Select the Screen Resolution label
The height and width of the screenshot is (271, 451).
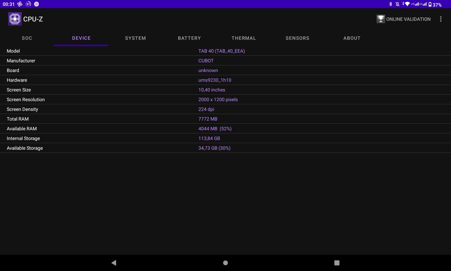pyautogui.click(x=26, y=100)
